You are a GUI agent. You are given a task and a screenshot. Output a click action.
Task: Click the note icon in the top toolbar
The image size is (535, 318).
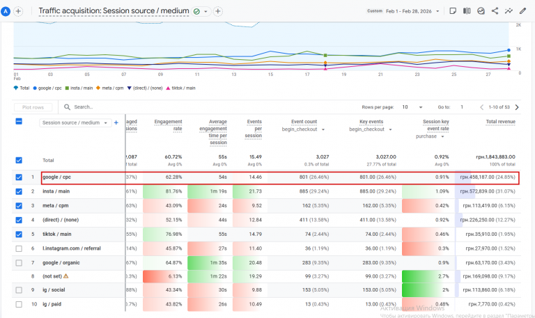point(453,11)
